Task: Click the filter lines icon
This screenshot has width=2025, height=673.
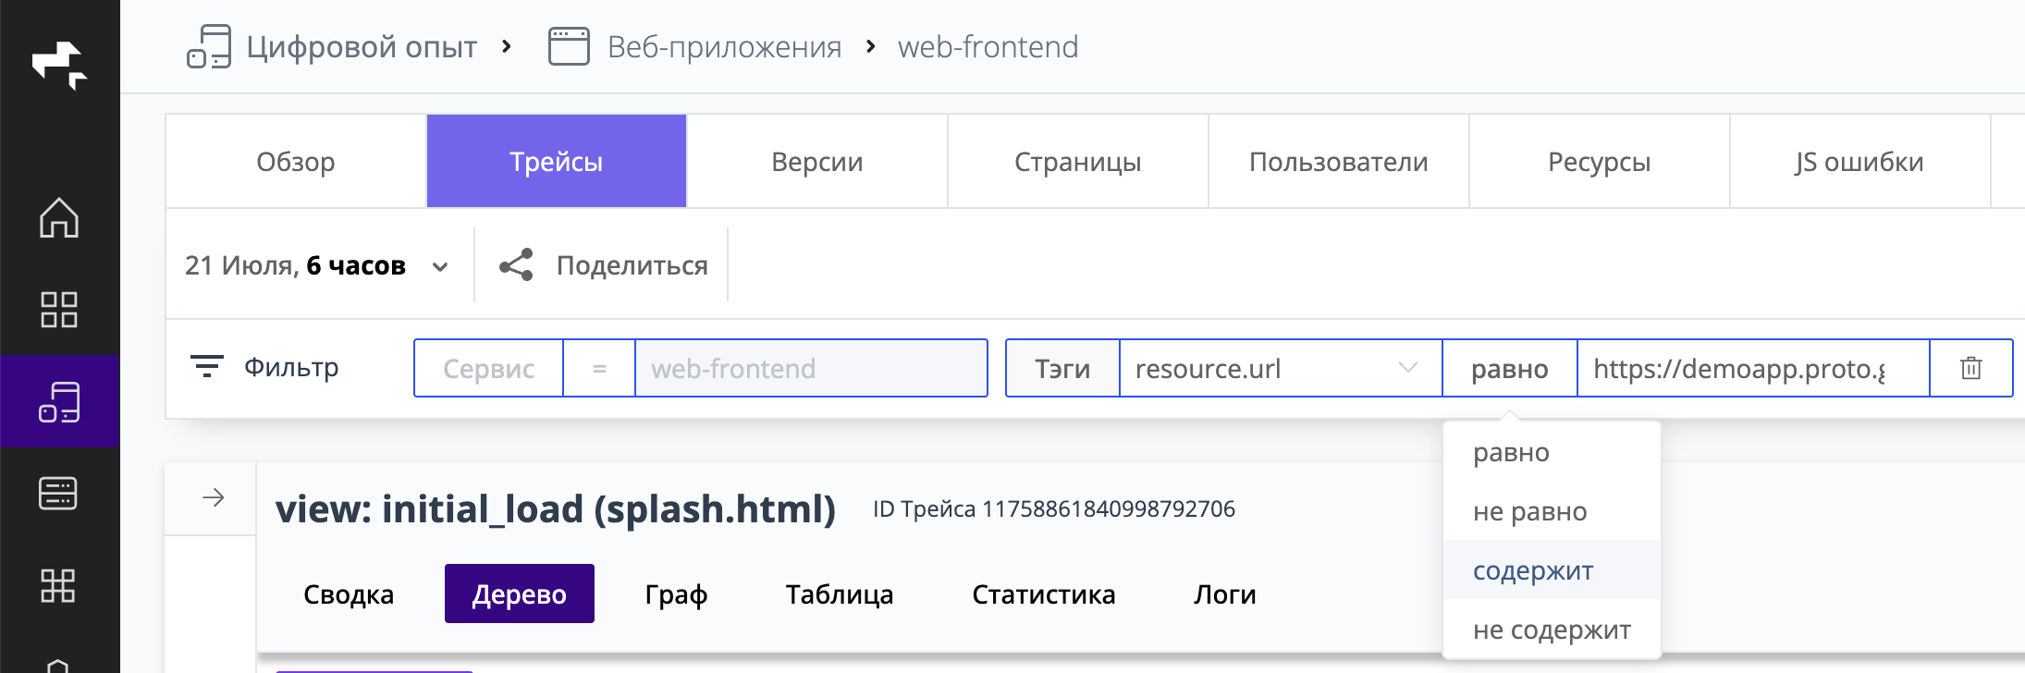Action: pos(207,367)
